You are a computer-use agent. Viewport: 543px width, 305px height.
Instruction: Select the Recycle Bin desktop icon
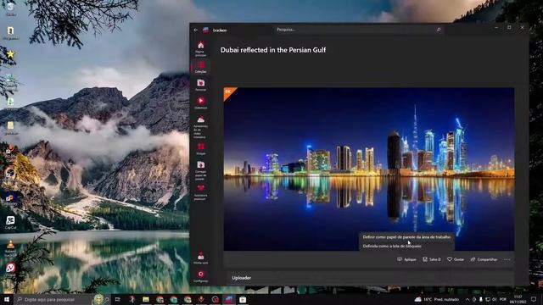pos(10,8)
